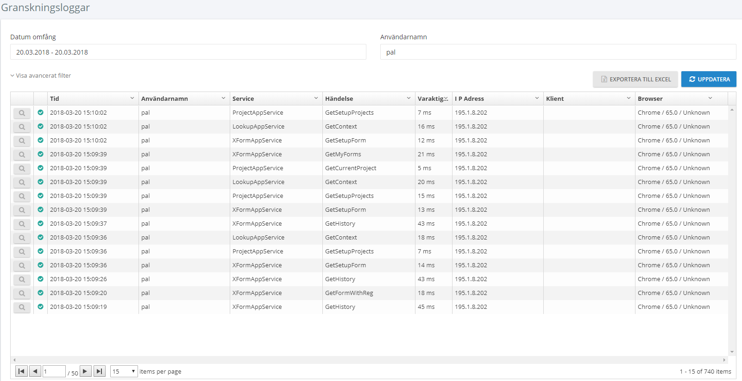This screenshot has width=742, height=381.
Task: Open the Användarnamn column menu
Action: point(223,98)
